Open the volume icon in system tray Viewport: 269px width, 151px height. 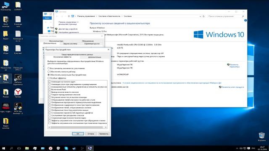coord(241,148)
